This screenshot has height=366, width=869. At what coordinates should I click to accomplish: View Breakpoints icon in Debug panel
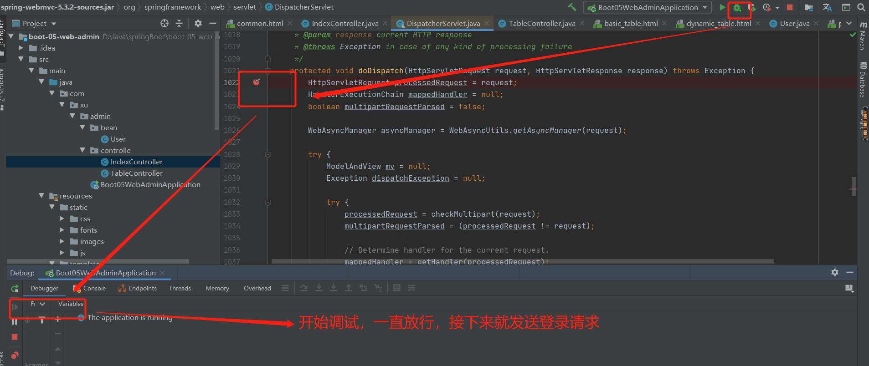click(x=15, y=355)
